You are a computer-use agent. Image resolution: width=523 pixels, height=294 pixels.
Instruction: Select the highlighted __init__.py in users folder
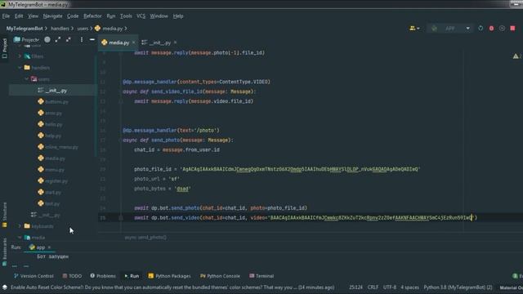(x=52, y=91)
